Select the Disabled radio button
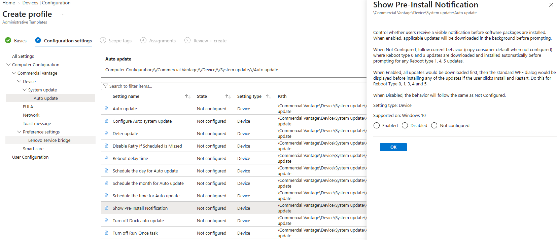 pos(405,125)
